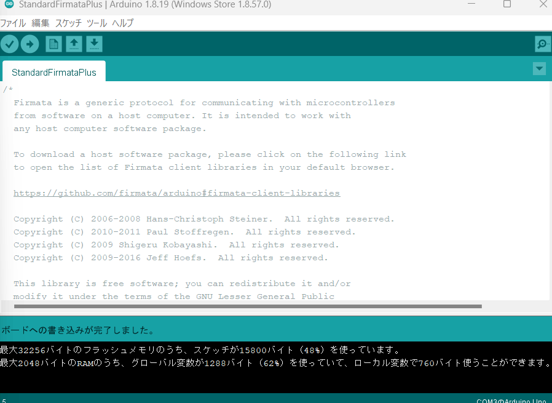552x403 pixels.
Task: Open the 編集 menu
Action: click(41, 23)
